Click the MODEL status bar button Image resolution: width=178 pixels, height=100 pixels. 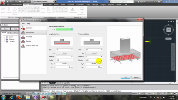[x=135, y=93]
